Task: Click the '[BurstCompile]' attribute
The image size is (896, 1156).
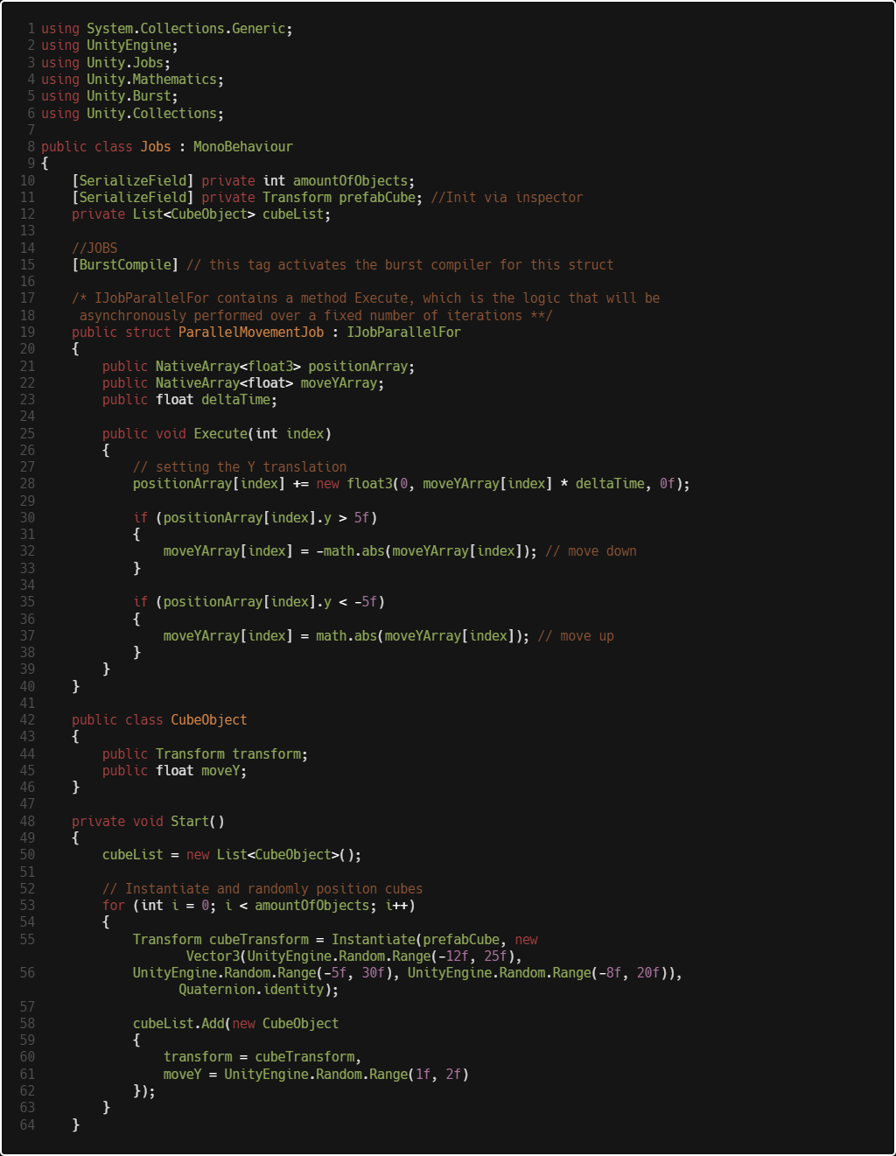Action: (125, 265)
